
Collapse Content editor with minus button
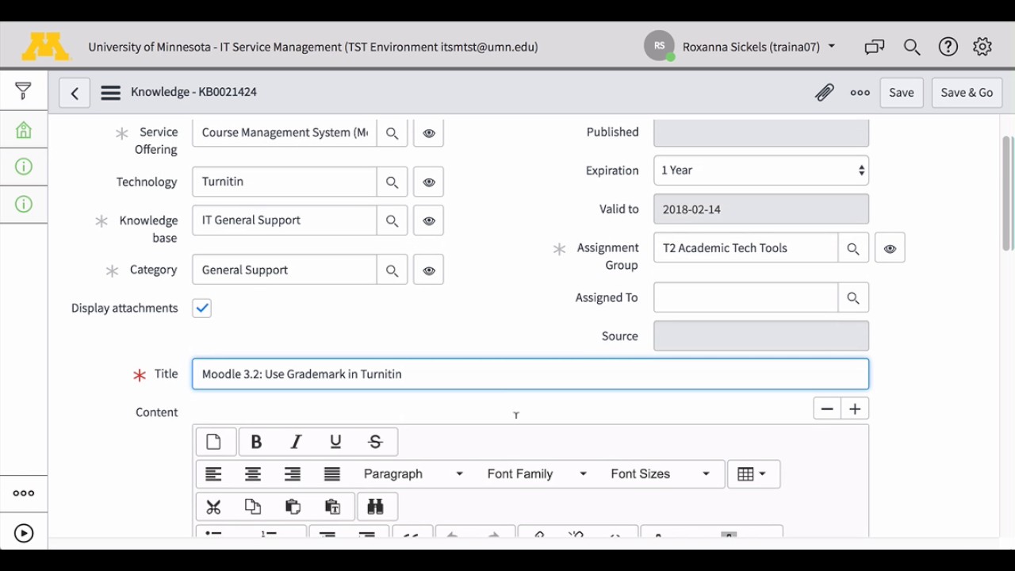827,409
